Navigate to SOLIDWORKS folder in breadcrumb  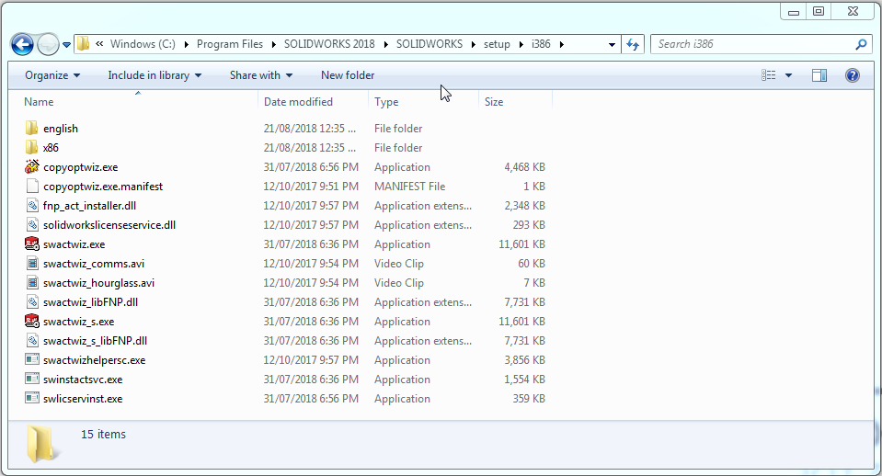pos(430,44)
